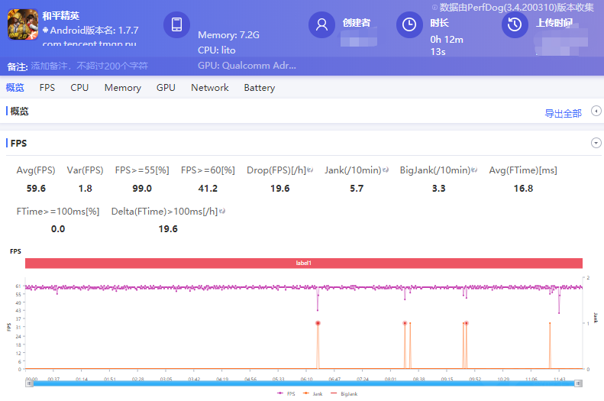Image resolution: width=604 pixels, height=401 pixels.
Task: Click the Memory: 7.2G device text
Action: coord(229,35)
